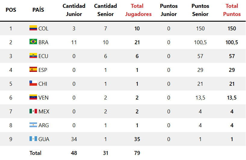Select the Total Jugadores column header
The height and width of the screenshot is (160, 246).
[x=138, y=10]
